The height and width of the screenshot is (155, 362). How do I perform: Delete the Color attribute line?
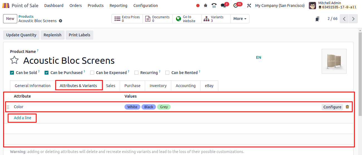tap(347, 107)
